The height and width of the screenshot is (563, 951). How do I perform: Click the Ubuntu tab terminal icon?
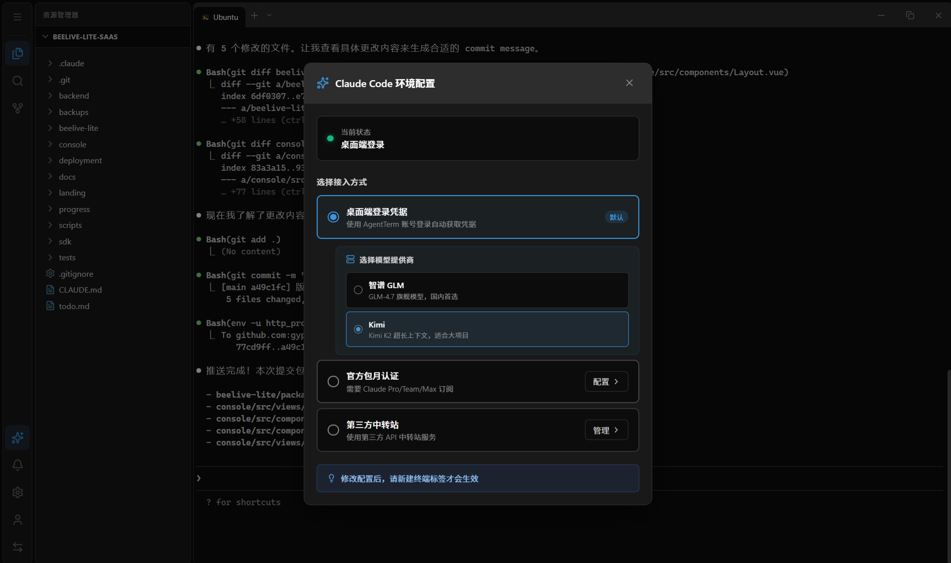pyautogui.click(x=205, y=17)
